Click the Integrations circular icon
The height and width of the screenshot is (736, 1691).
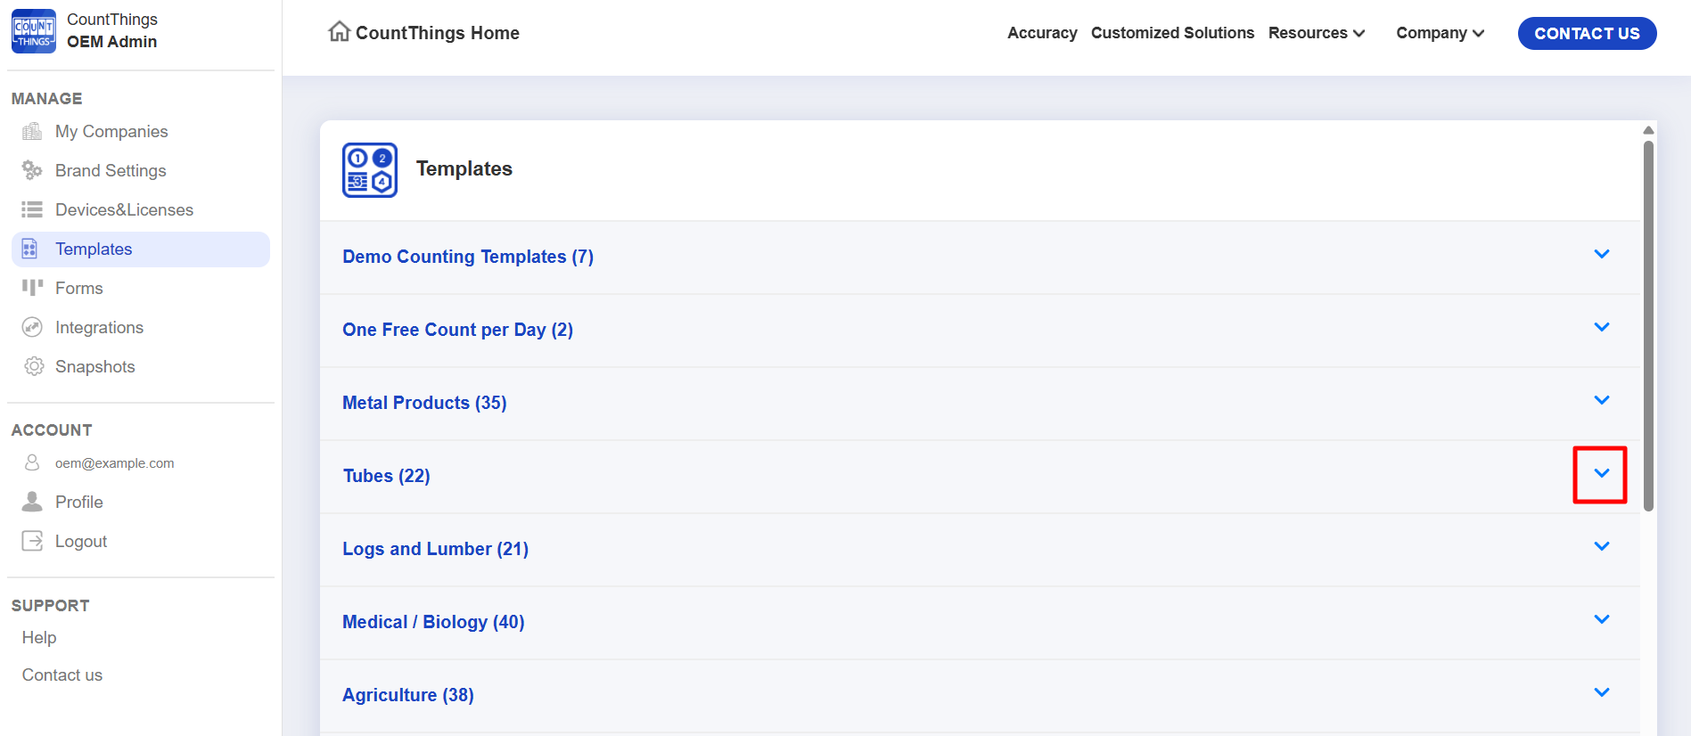(x=32, y=327)
